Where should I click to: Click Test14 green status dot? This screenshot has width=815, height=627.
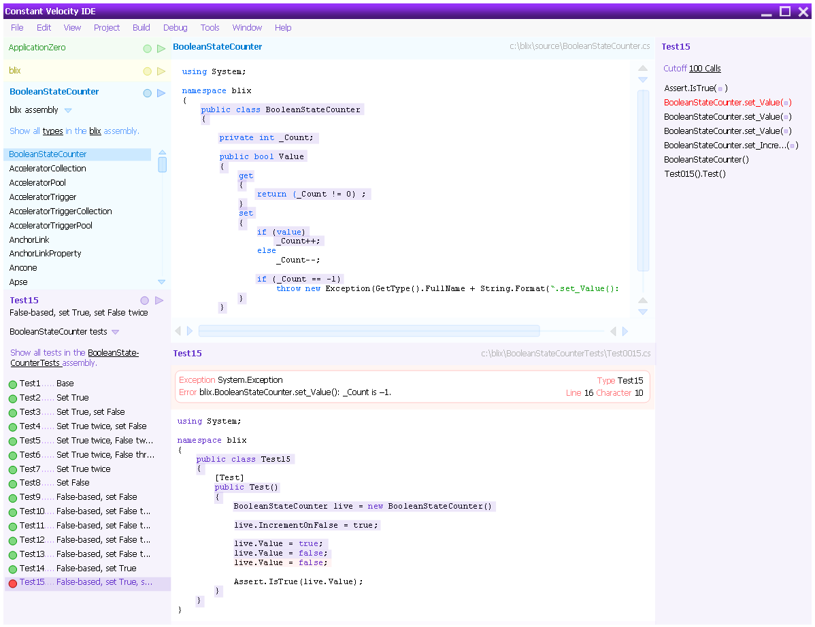click(x=13, y=569)
